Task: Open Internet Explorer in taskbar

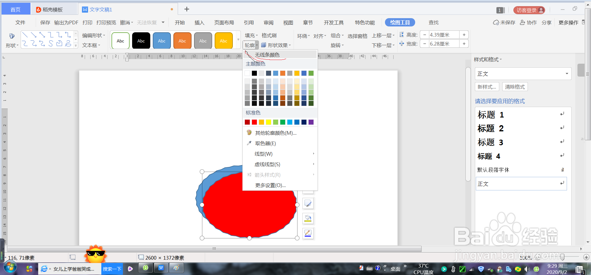Action: pos(44,269)
